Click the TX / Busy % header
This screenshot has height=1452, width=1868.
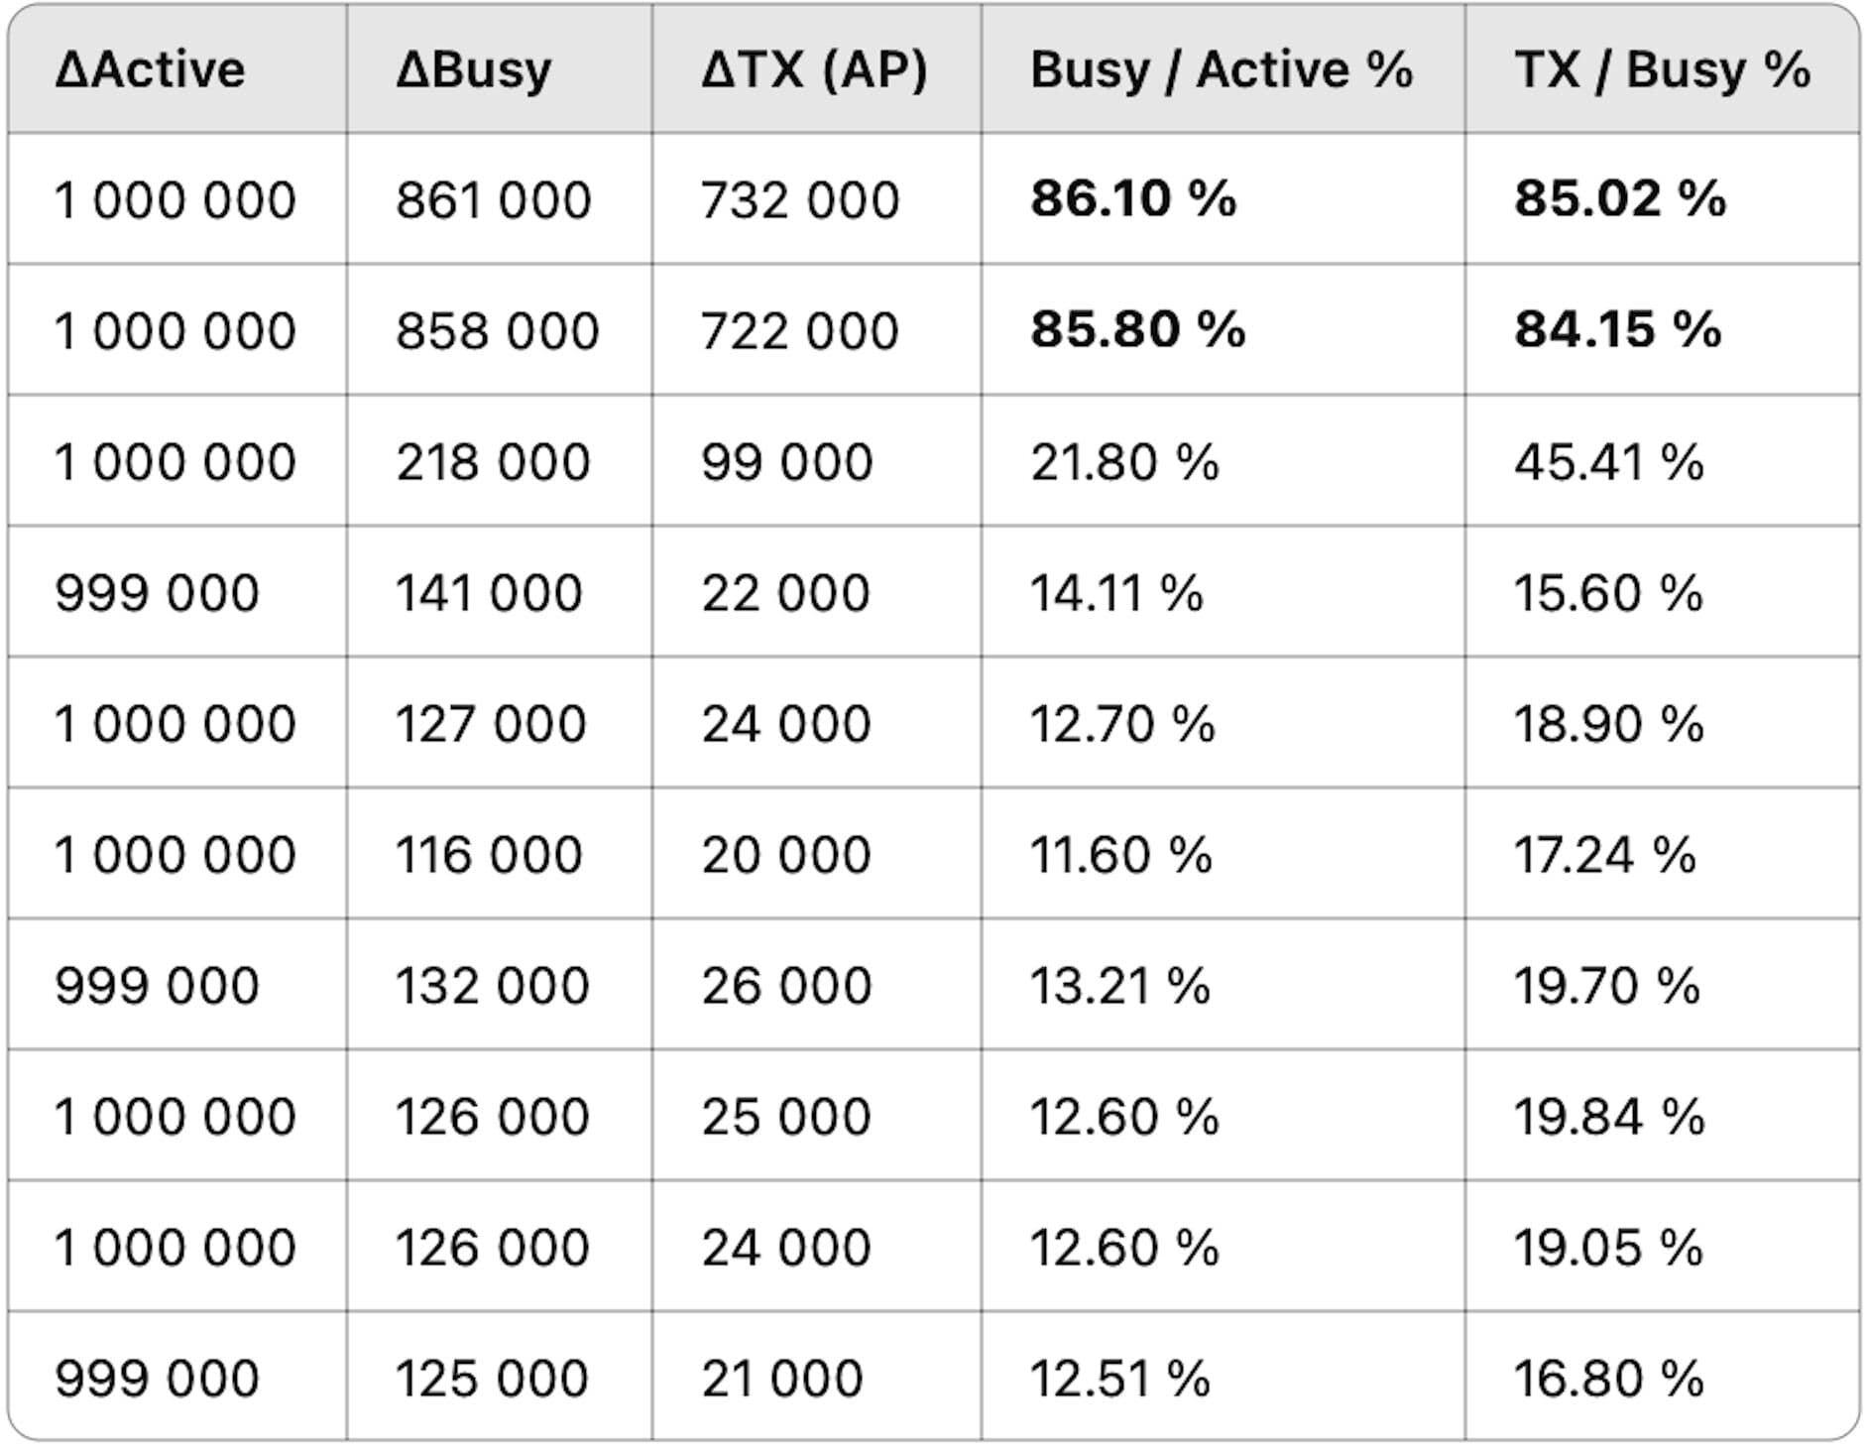[1662, 70]
